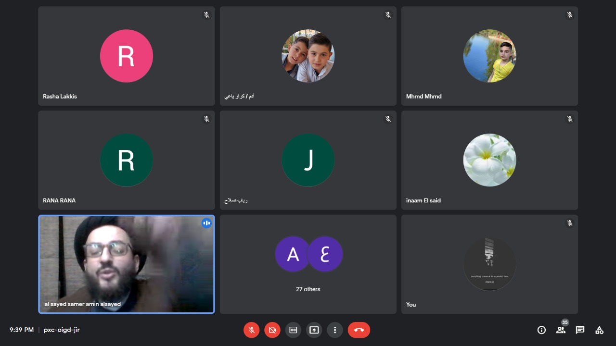The width and height of the screenshot is (616, 346).
Task: Open the more options three-dot menu
Action: tap(334, 330)
